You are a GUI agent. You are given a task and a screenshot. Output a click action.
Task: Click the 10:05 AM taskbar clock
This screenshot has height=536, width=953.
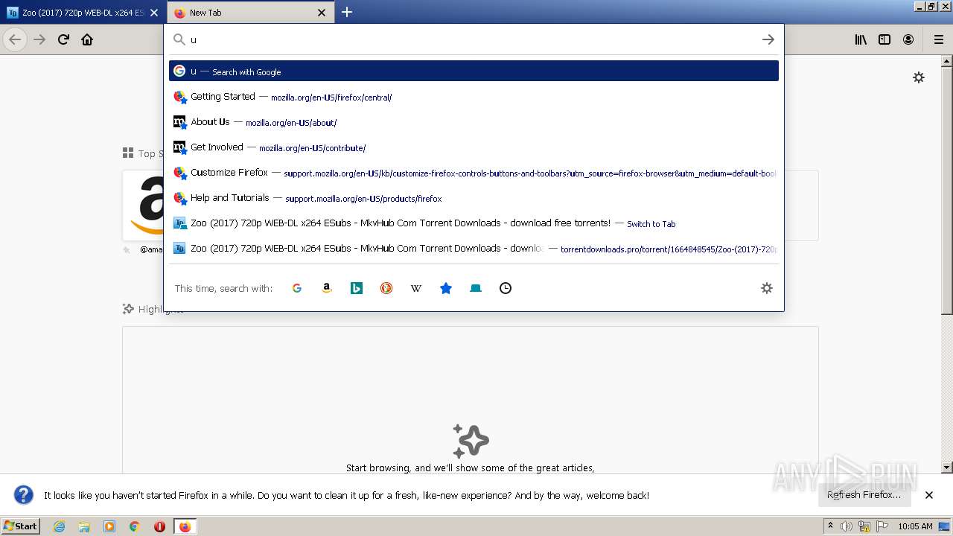915,526
